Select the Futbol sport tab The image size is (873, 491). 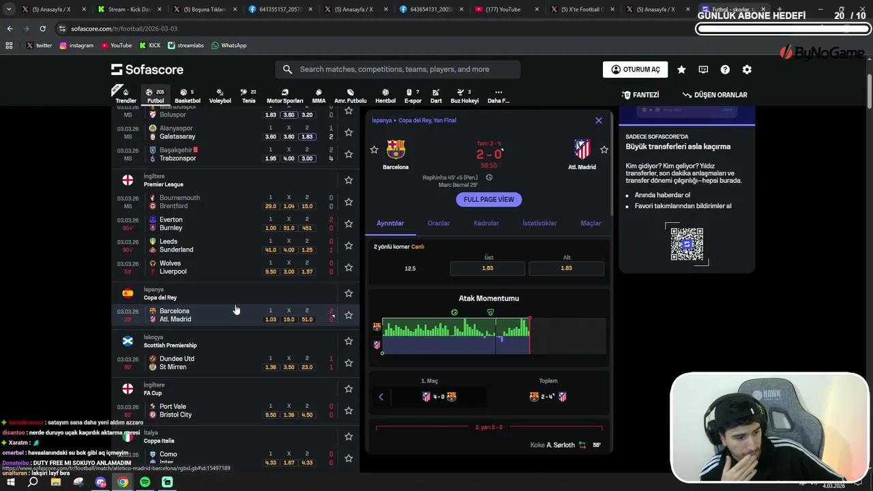[156, 95]
